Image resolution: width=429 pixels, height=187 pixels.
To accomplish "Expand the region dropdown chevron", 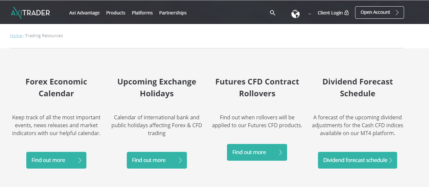I will (x=309, y=14).
